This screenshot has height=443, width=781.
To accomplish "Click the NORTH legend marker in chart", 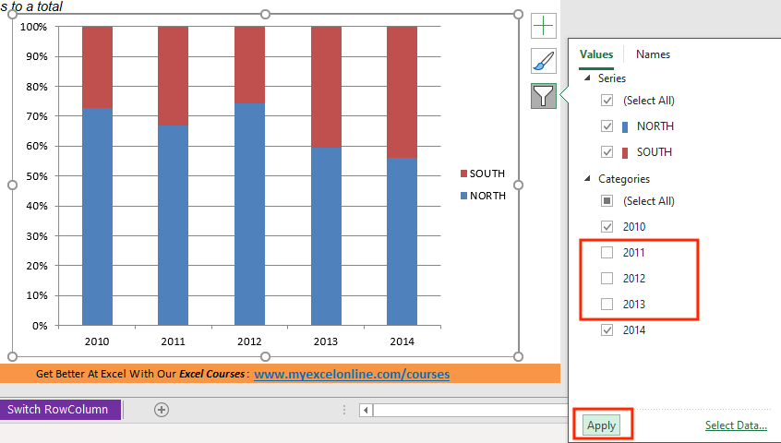I will [x=463, y=196].
